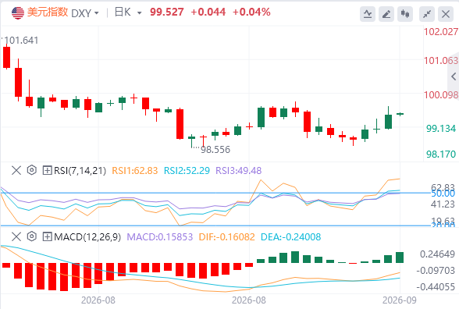The image size is (459, 309).
Task: Open the DXY symbol dropdown arrow
Action: click(x=96, y=13)
